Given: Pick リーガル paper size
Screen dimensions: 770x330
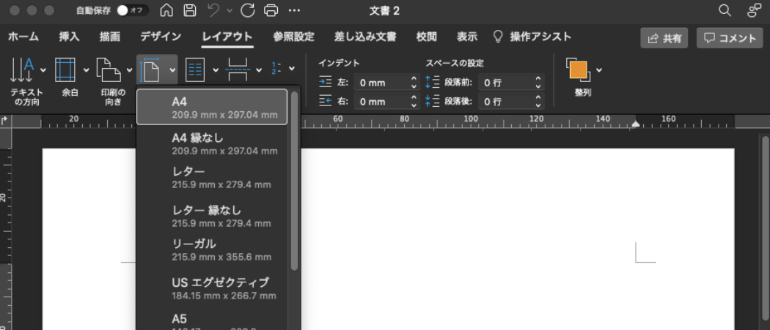Looking at the screenshot, I should coord(212,250).
